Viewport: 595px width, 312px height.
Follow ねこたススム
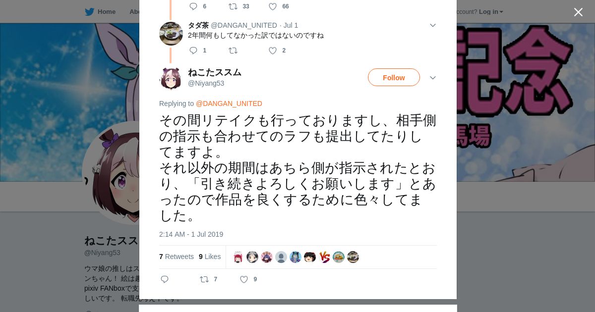coord(394,77)
